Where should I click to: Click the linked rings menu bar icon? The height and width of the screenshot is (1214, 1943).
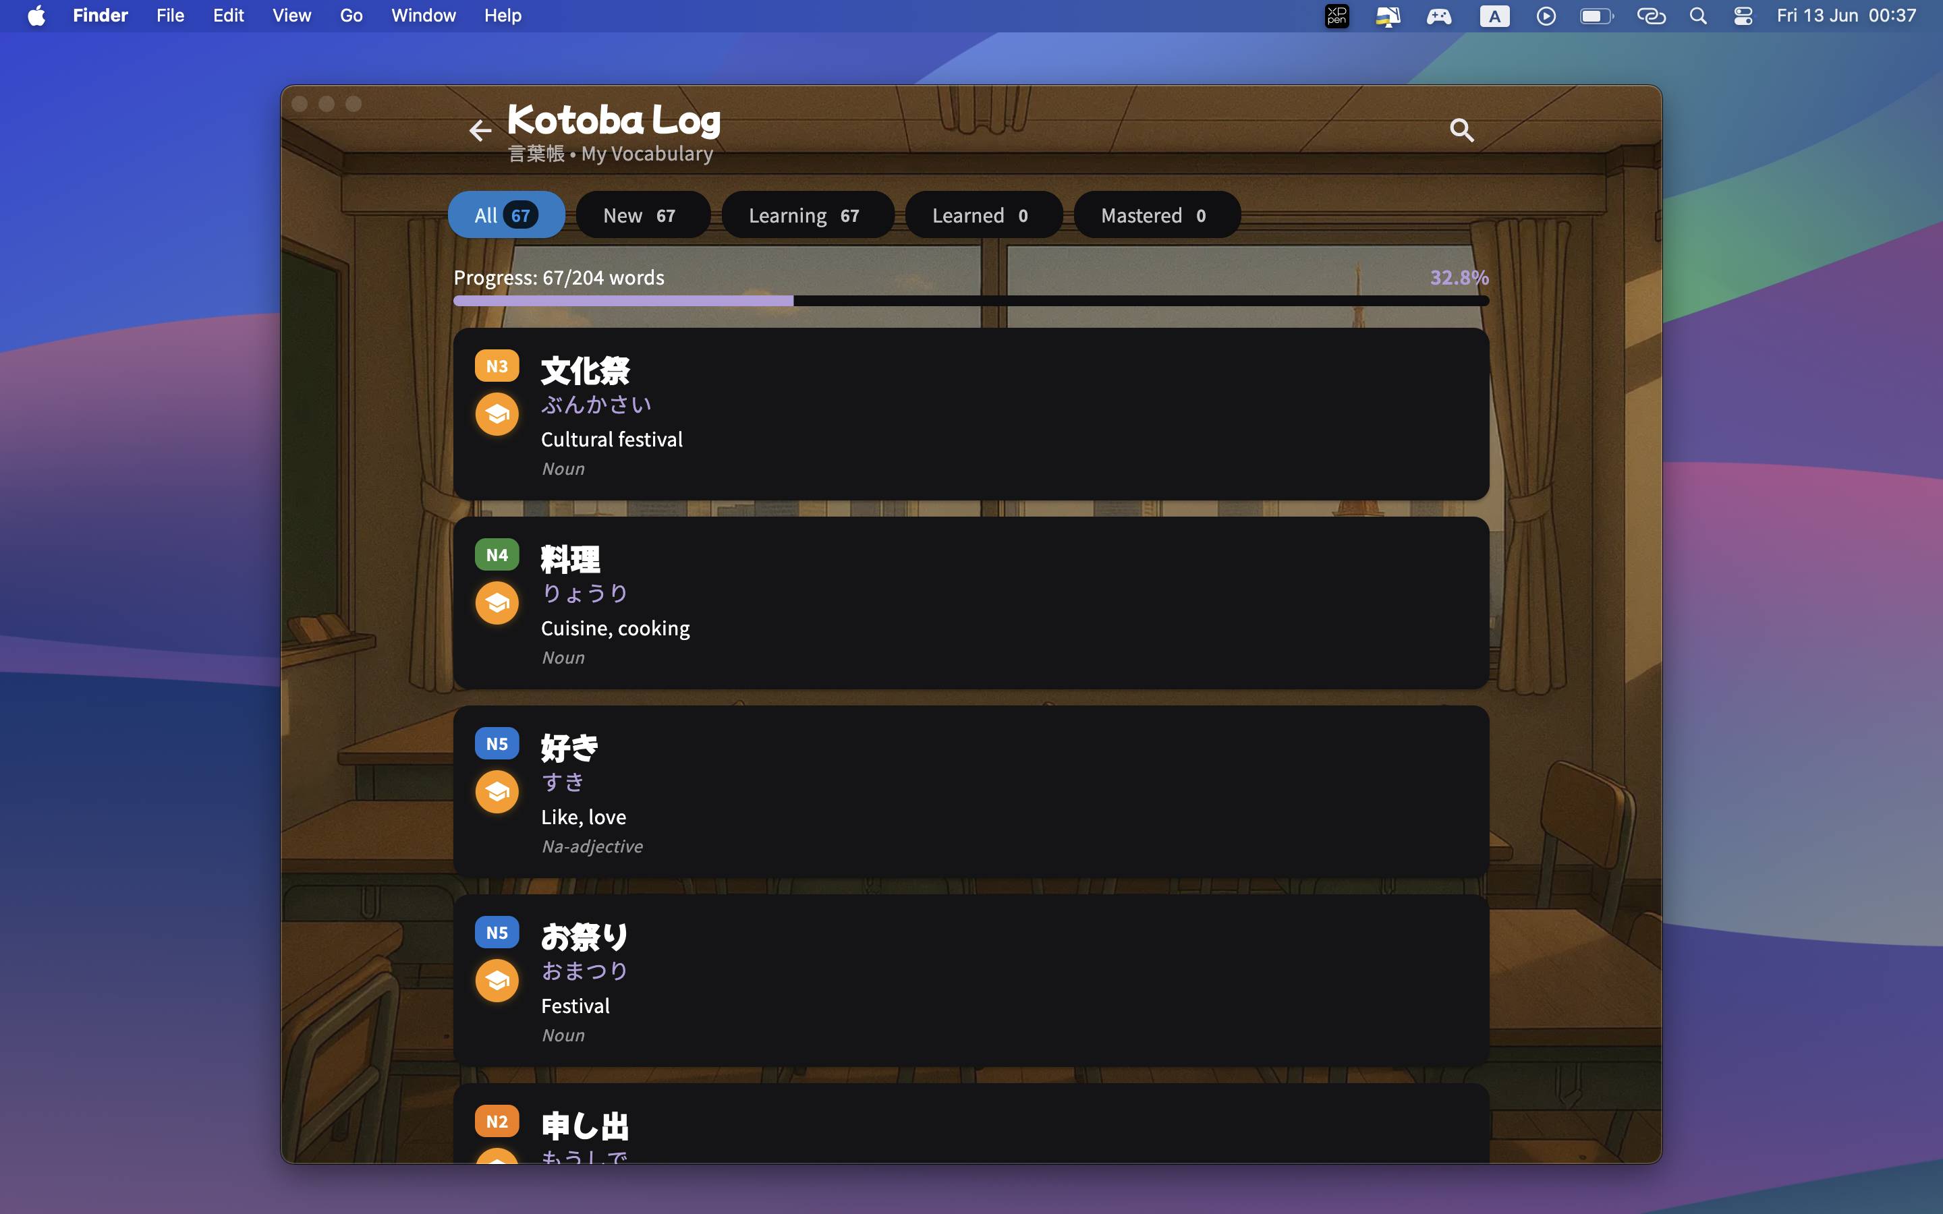(1651, 16)
